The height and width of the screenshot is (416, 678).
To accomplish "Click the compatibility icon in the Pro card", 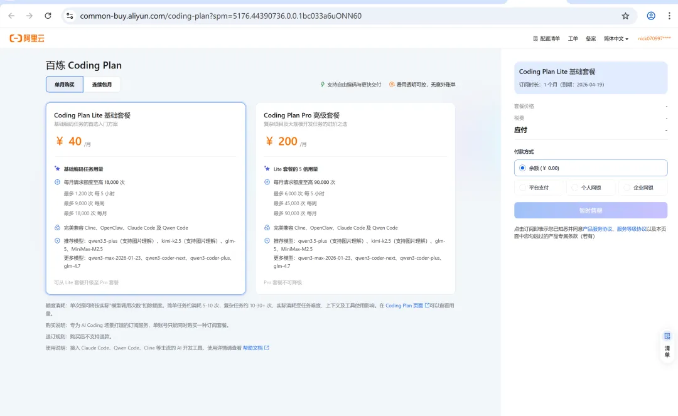I will [x=267, y=228].
